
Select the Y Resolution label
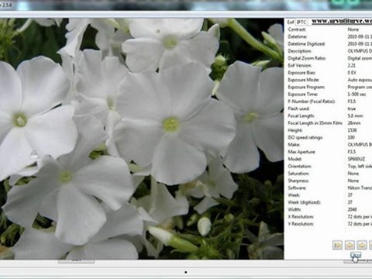[301, 224]
